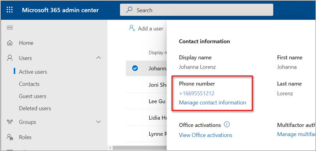Open View Office activations link

pos(205,135)
